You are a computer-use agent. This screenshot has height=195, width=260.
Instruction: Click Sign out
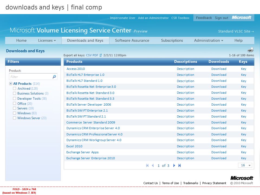222,18
